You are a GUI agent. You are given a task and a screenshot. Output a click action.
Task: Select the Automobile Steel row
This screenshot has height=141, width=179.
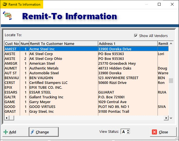(86, 73)
